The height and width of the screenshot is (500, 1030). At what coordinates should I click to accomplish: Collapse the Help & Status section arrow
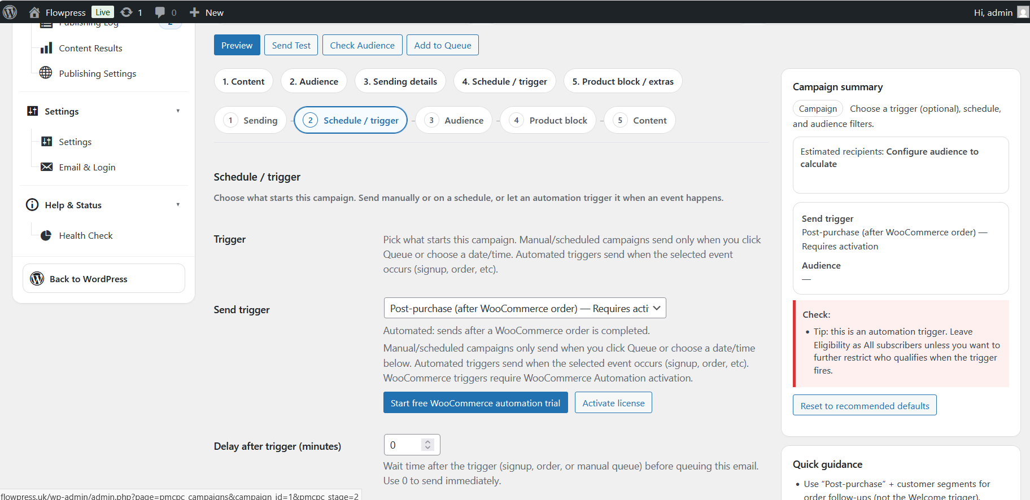coord(178,205)
